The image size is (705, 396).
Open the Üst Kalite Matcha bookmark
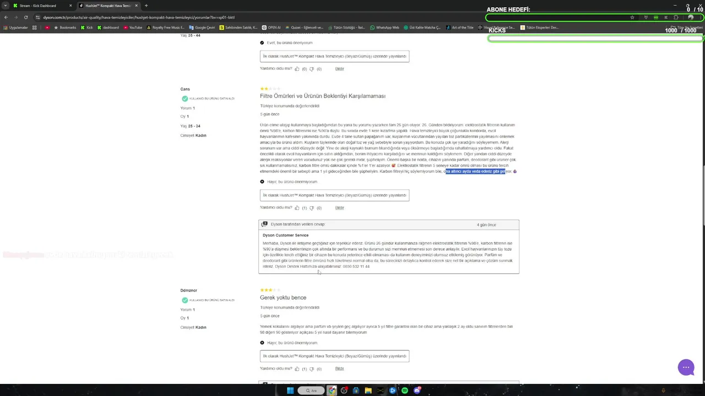(422, 28)
